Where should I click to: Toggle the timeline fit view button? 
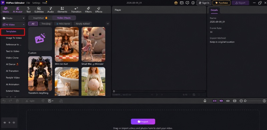[x=235, y=101]
